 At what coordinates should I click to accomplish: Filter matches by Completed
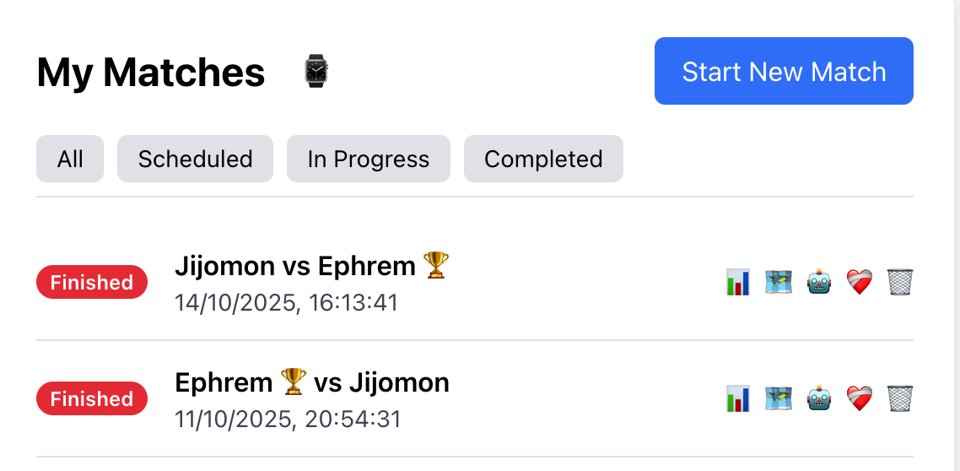pyautogui.click(x=543, y=159)
